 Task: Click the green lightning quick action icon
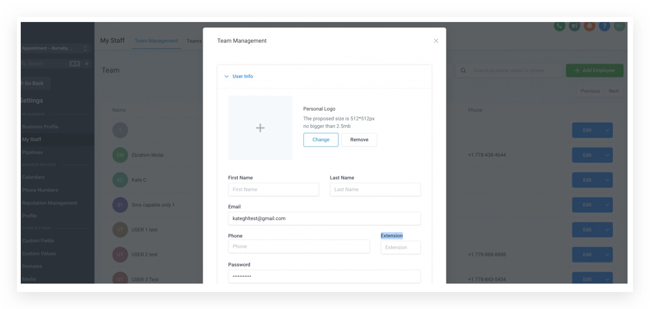pyautogui.click(x=86, y=63)
